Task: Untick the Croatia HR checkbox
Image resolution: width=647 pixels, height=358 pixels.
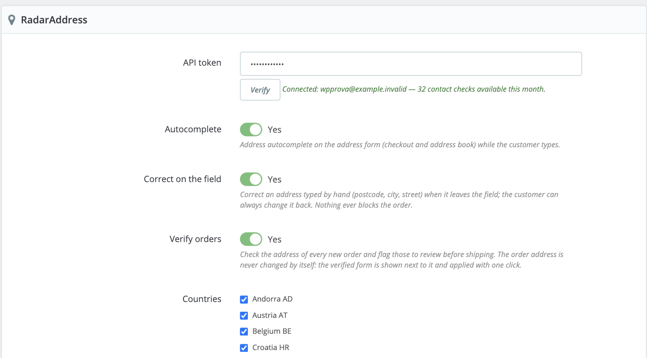Action: click(244, 348)
